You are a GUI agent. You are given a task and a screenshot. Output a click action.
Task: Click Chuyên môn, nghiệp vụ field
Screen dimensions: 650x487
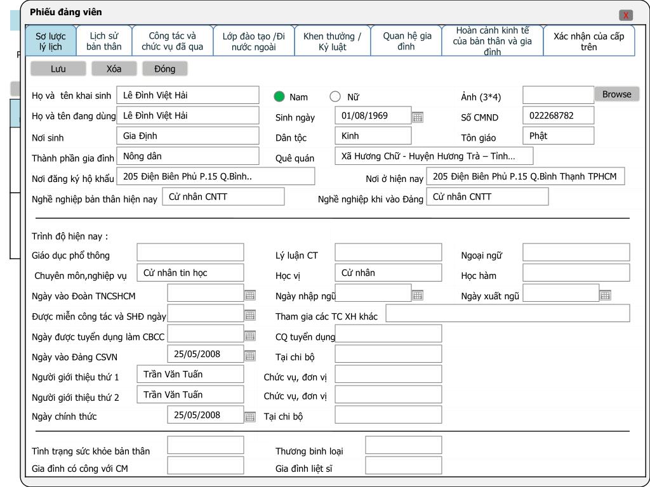(190, 273)
